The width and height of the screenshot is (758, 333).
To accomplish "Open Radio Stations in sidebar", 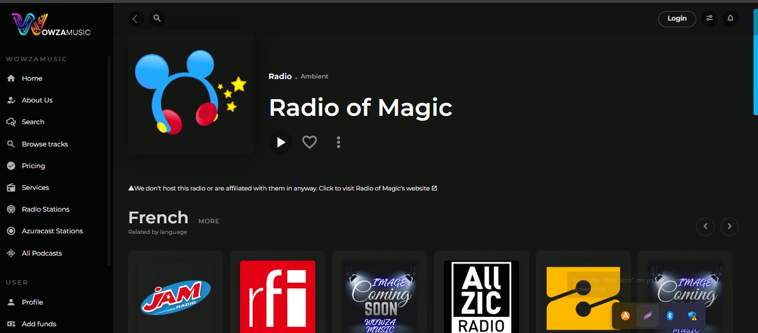I will point(46,209).
